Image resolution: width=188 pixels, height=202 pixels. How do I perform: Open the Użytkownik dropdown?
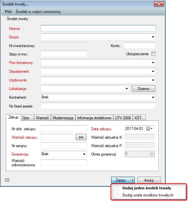[x=153, y=80]
